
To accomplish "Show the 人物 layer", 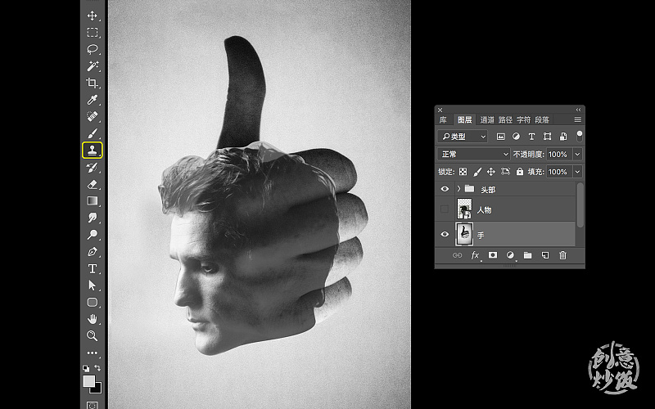I will click(445, 210).
